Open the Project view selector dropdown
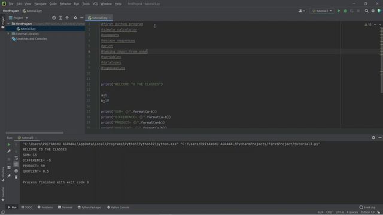Viewport: 383px width, 215px height. pyautogui.click(x=19, y=18)
